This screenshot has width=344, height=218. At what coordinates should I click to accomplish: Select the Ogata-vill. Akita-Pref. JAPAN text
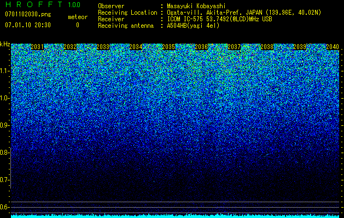[x=214, y=13]
